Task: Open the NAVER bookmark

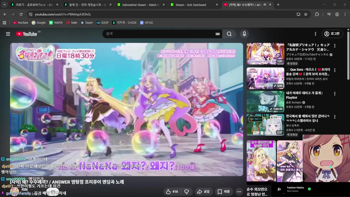Action: click(56, 23)
